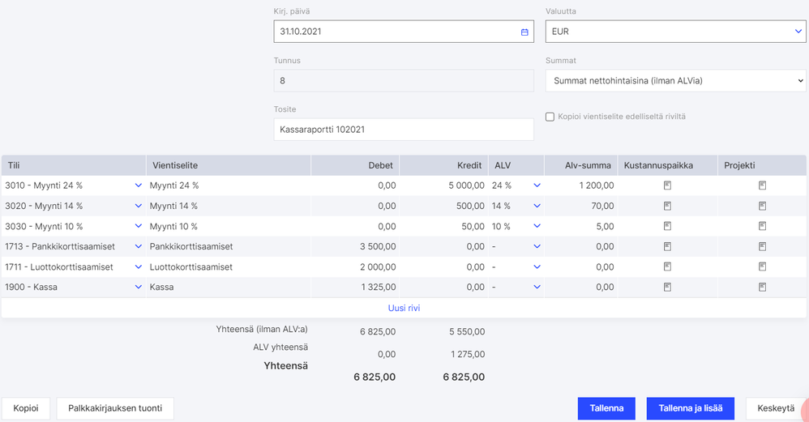Click Projekti icon on Myynti 24 % row
The height and width of the screenshot is (422, 809).
coord(762,185)
